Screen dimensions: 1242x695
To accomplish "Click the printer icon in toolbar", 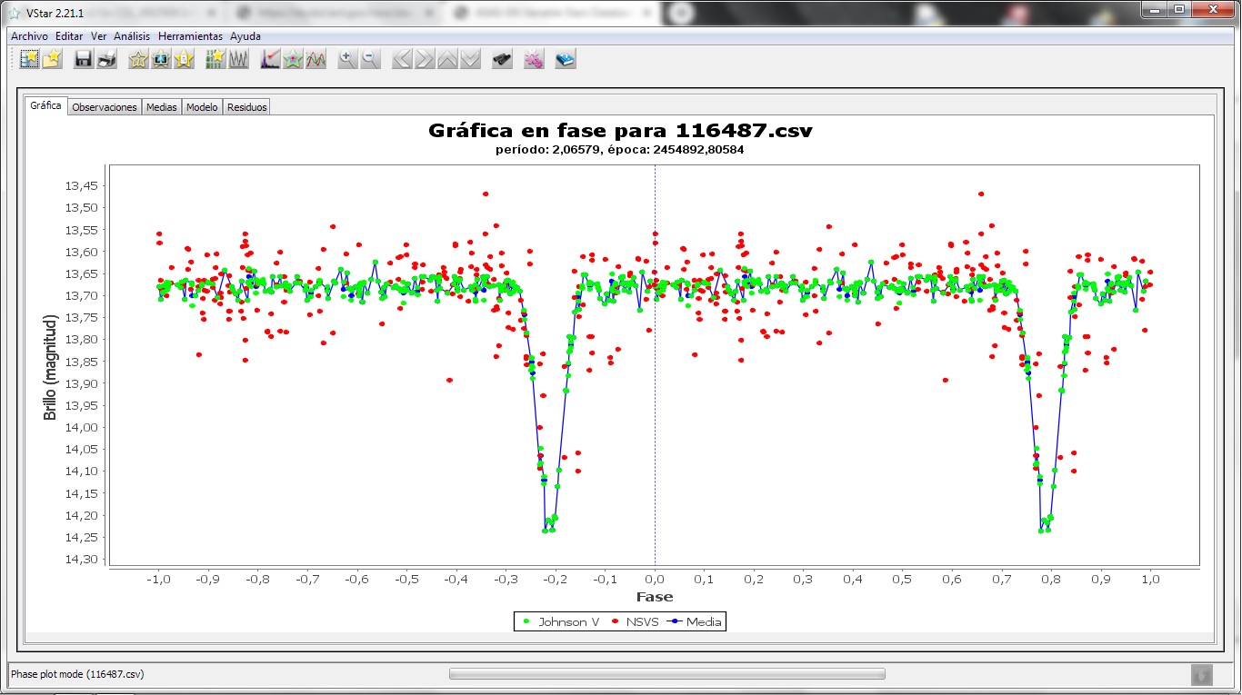I will pyautogui.click(x=107, y=60).
